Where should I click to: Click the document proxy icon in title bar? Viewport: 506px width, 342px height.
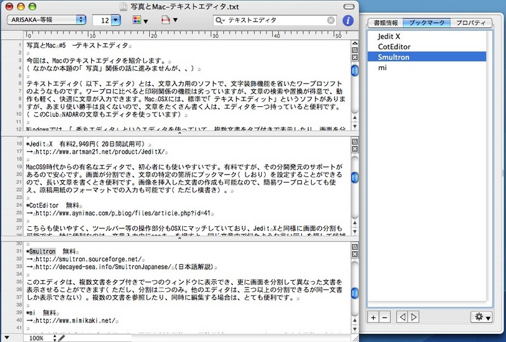(x=123, y=6)
